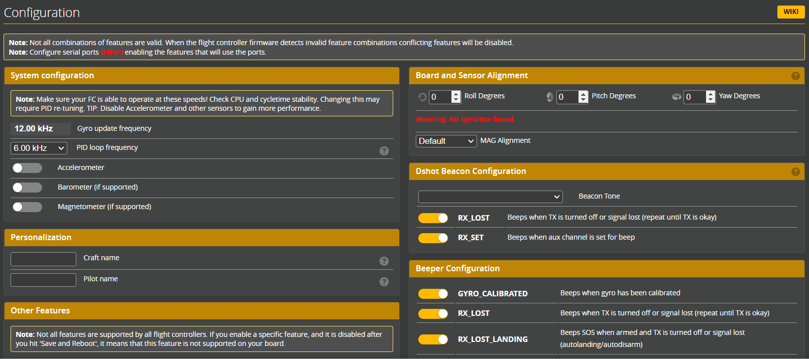Click the Roll Degrees rotation icon
The height and width of the screenshot is (359, 809).
coord(422,97)
